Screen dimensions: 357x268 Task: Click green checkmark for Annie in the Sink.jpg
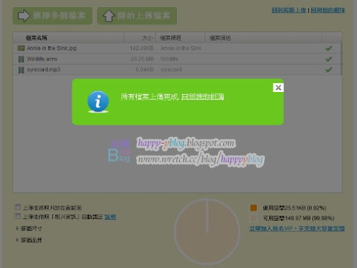pyautogui.click(x=328, y=48)
